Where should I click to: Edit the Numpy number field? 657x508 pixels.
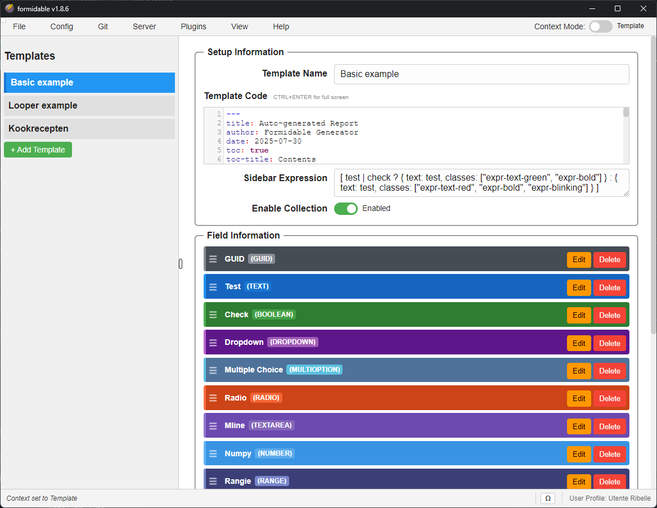[579, 455]
